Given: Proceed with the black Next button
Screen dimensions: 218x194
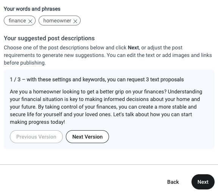Looking at the screenshot, I should point(203,182).
